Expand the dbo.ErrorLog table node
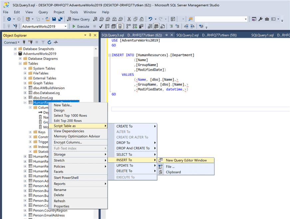The height and width of the screenshot is (219, 290). tap(25, 98)
